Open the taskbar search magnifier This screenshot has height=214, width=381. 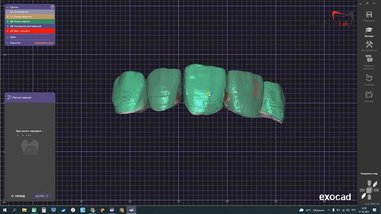pos(14,210)
